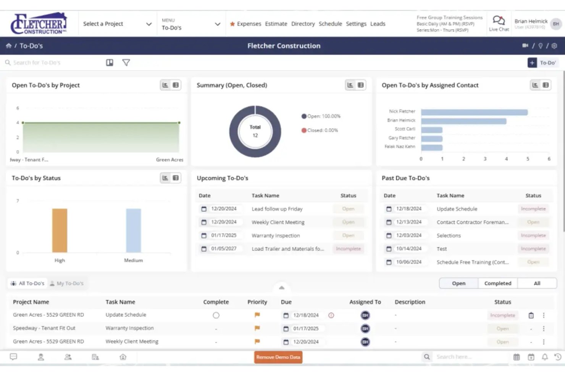
Task: Click the dashboard layout columns icon
Action: (x=110, y=62)
